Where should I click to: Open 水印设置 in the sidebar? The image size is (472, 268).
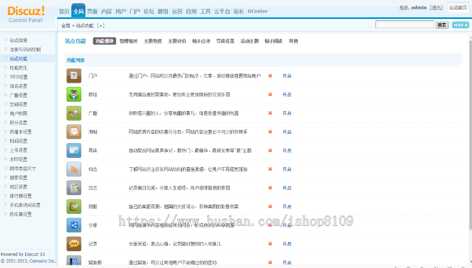pos(18,159)
